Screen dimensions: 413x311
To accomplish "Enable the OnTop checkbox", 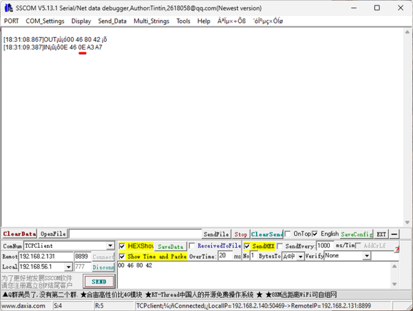I will [x=288, y=234].
